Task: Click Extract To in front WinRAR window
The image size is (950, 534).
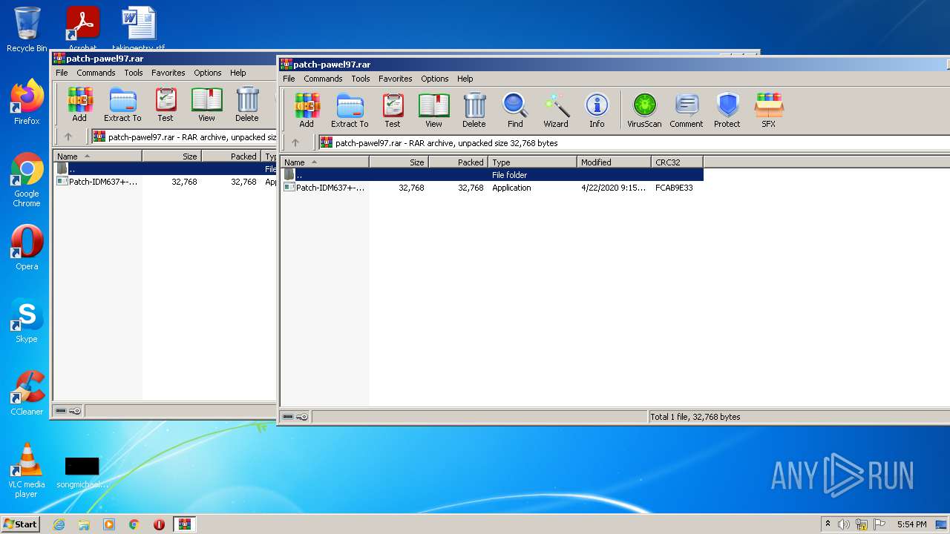Action: click(350, 111)
